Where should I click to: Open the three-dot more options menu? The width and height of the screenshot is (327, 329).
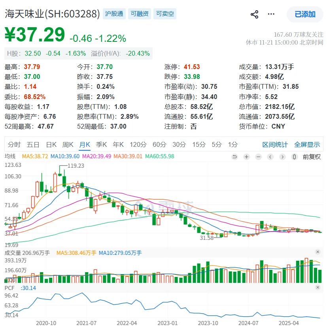[271, 14]
